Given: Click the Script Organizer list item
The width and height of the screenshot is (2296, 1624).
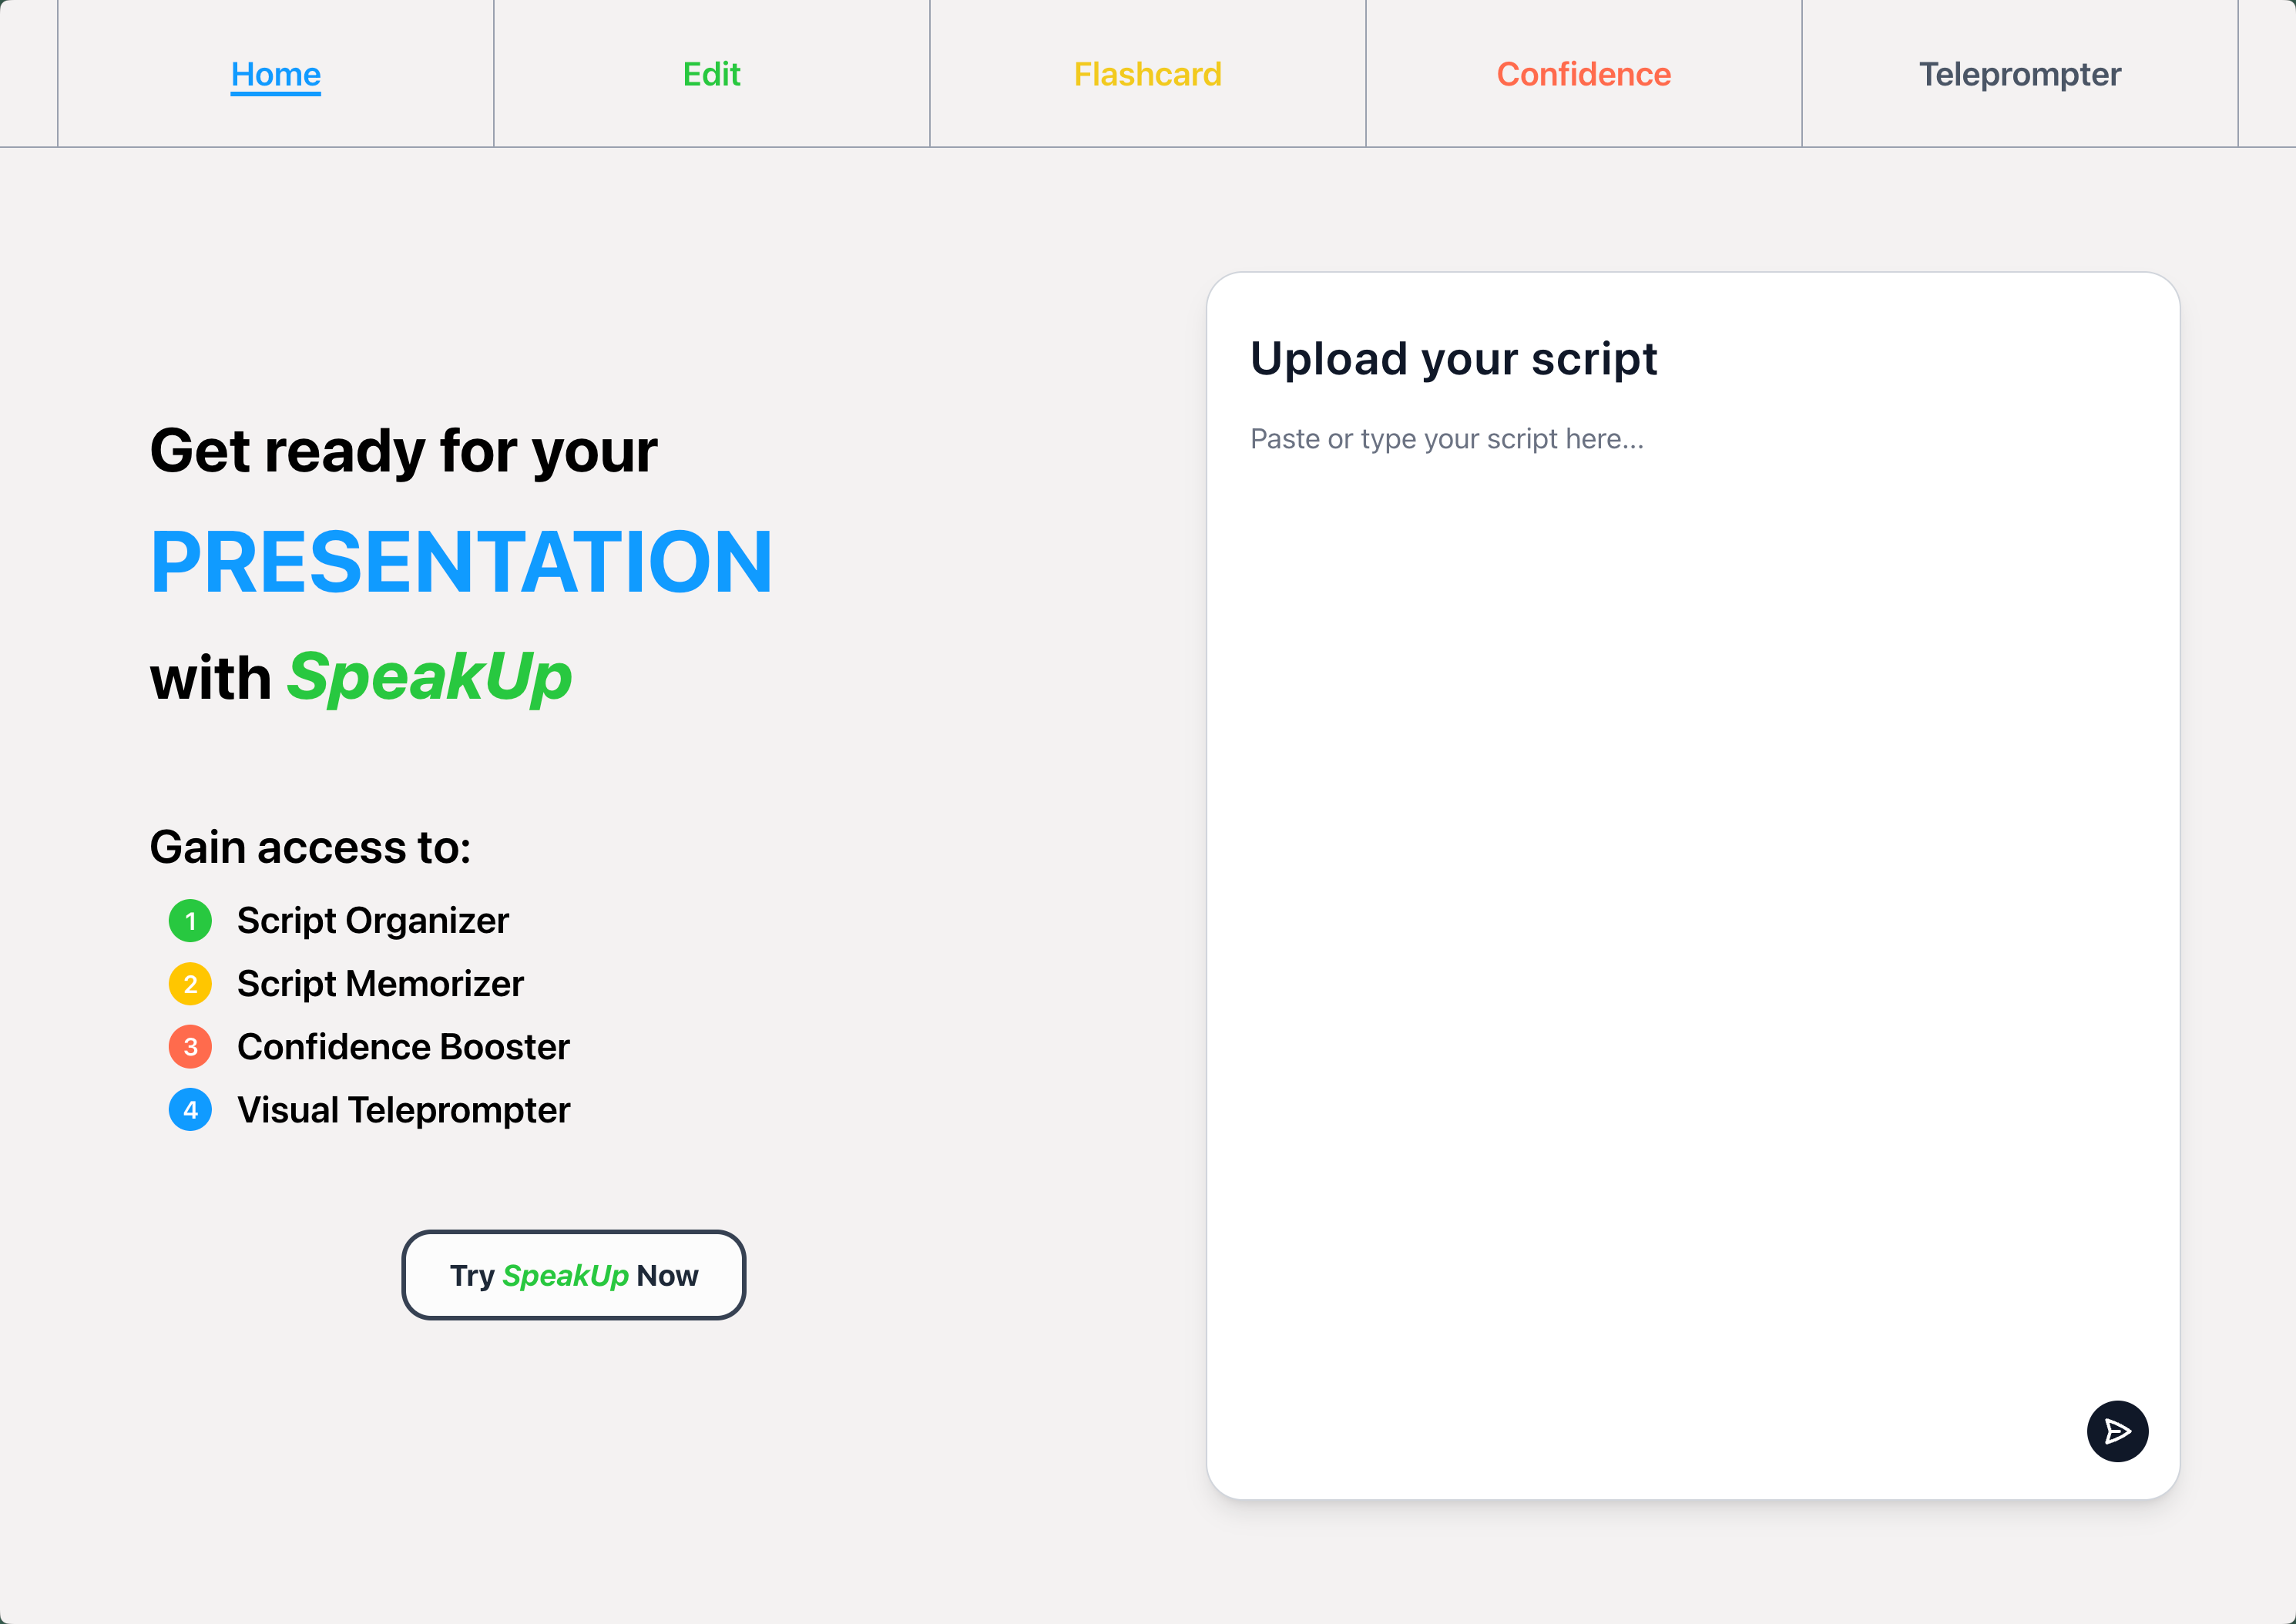Looking at the screenshot, I should 372,921.
